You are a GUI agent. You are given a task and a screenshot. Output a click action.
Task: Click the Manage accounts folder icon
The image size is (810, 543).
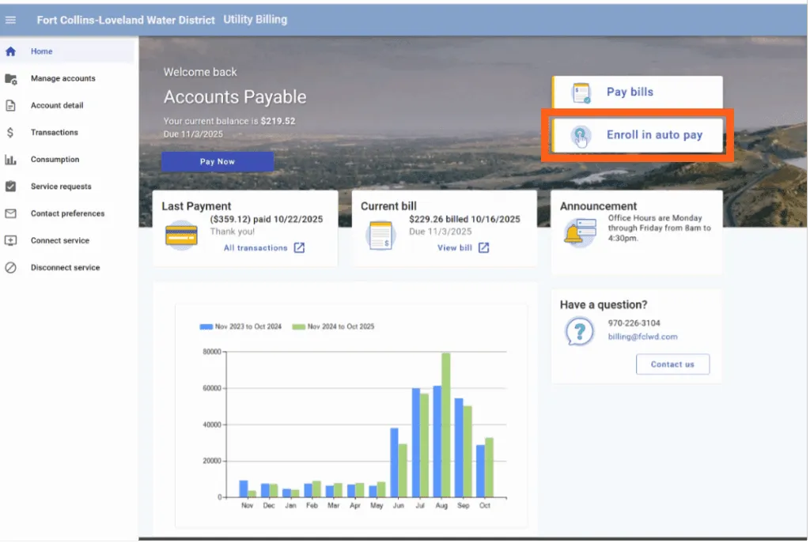pos(11,79)
